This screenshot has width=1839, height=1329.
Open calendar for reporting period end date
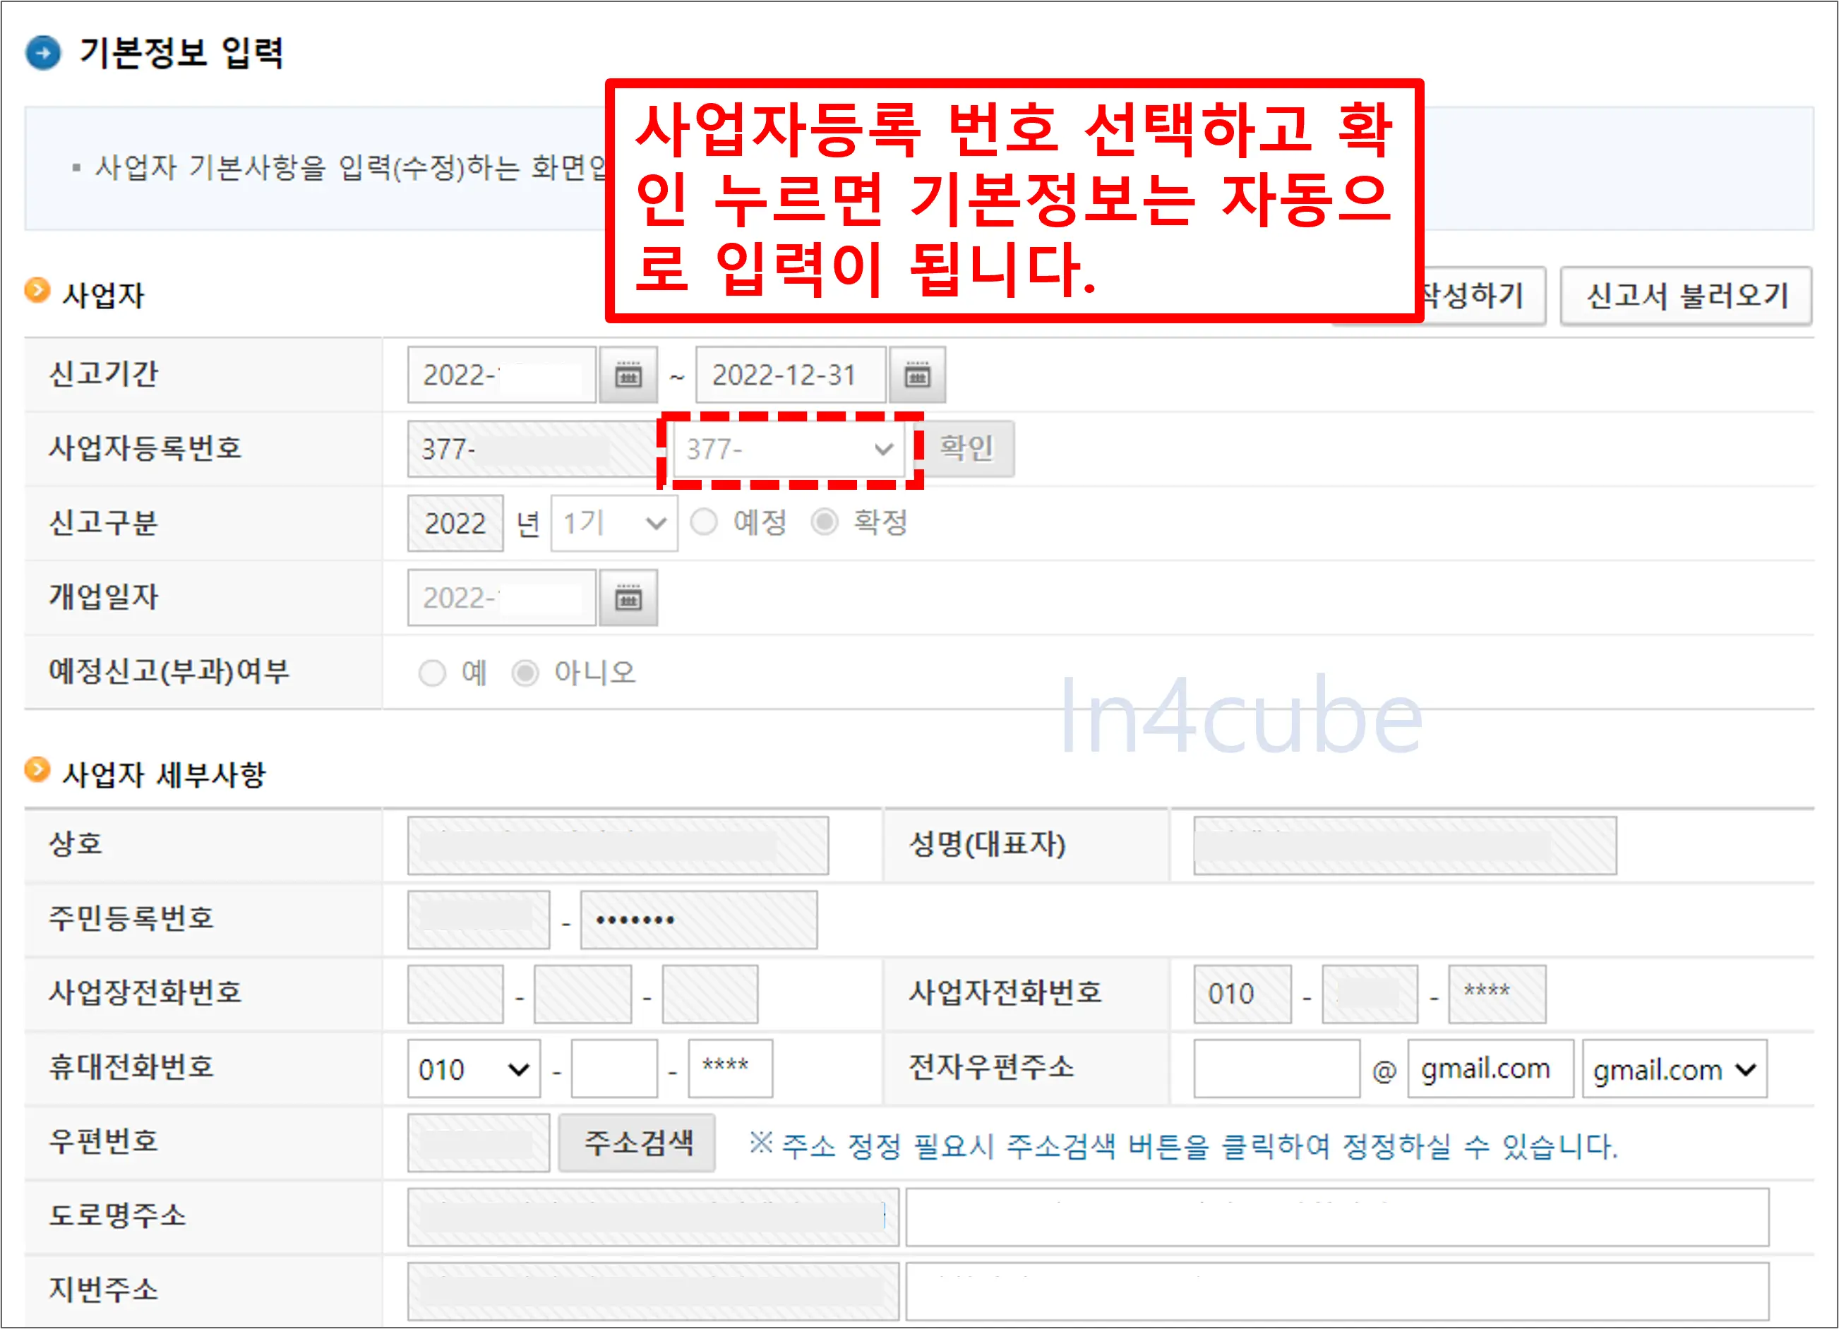[917, 375]
